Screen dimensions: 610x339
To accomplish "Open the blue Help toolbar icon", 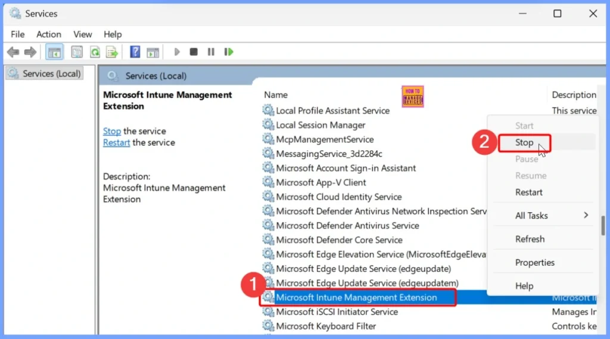I will click(135, 52).
